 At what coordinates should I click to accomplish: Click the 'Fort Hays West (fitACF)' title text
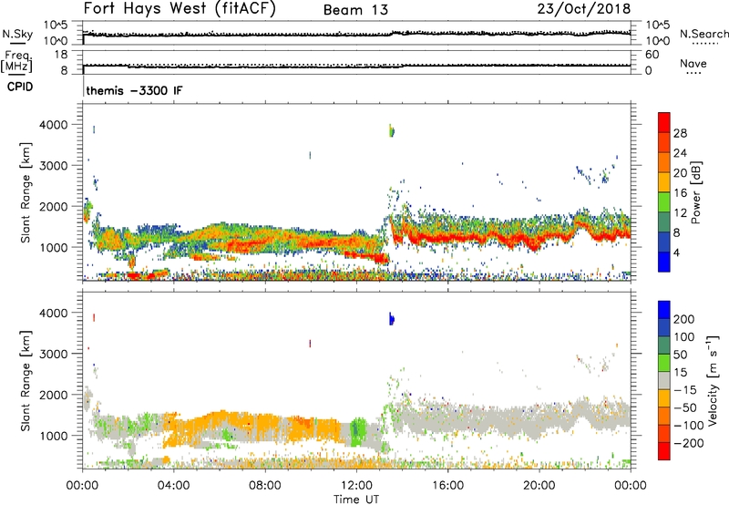coord(180,9)
